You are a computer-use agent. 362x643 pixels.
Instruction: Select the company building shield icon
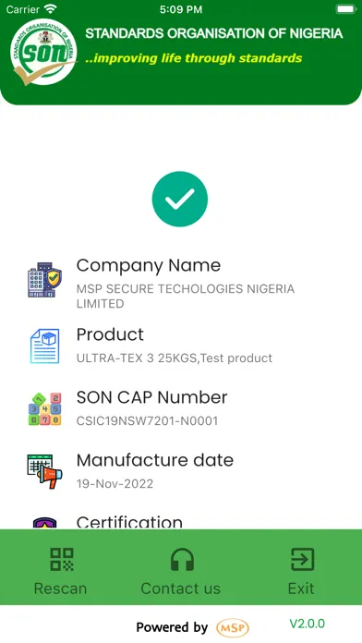click(x=44, y=280)
